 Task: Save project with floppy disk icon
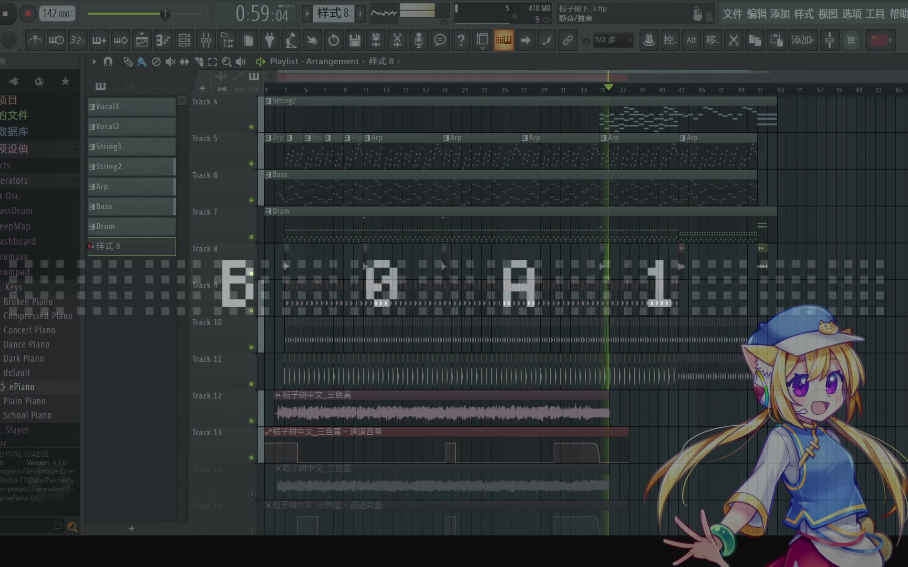click(x=355, y=40)
